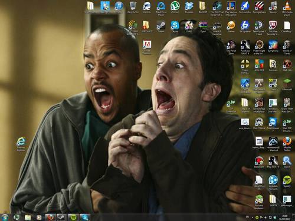Viewport: 295px width, 221px height.
Task: Open the Adobe Reader desktop icon
Action: (147, 47)
